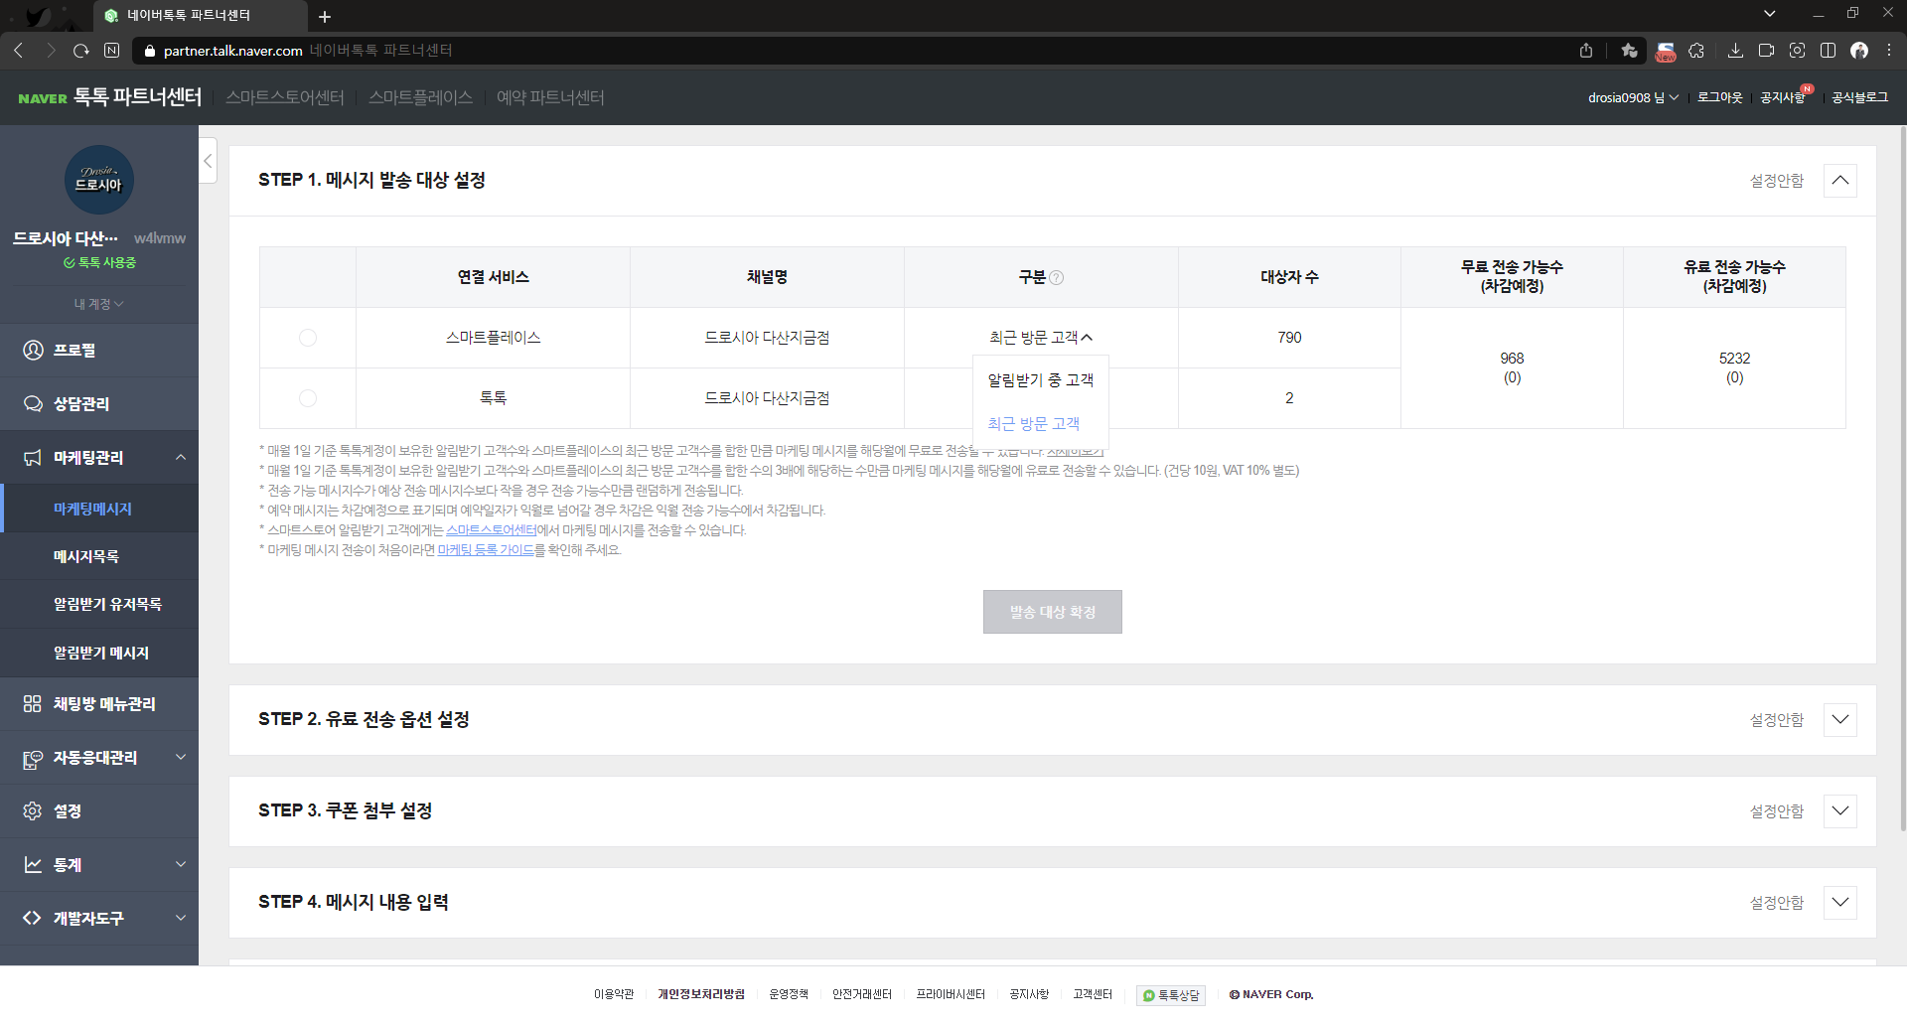The image size is (1907, 1025).
Task: Go back with the browser back arrow
Action: click(19, 50)
